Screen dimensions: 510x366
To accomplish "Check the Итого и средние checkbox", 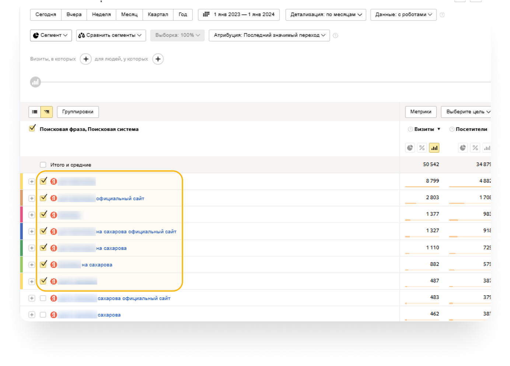I will [x=43, y=165].
